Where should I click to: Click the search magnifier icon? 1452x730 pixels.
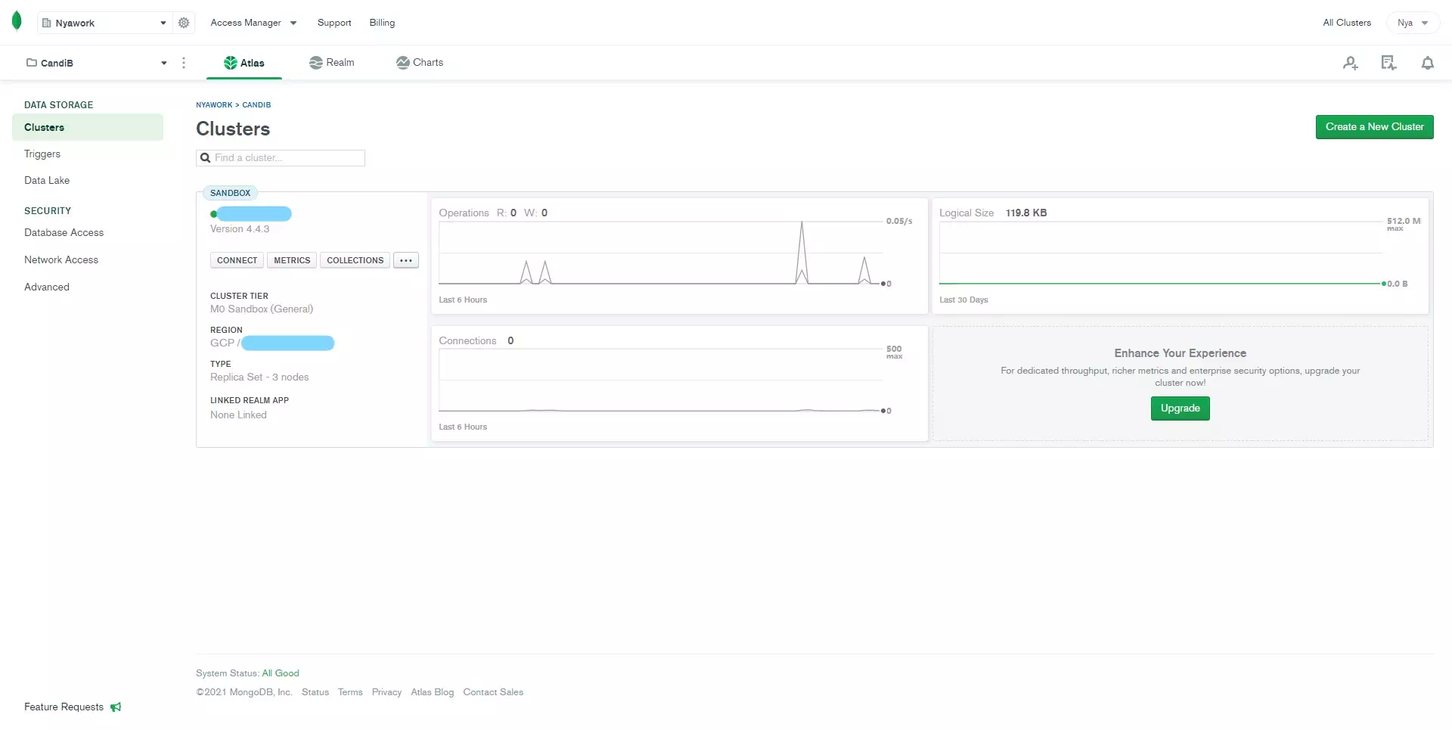point(205,158)
